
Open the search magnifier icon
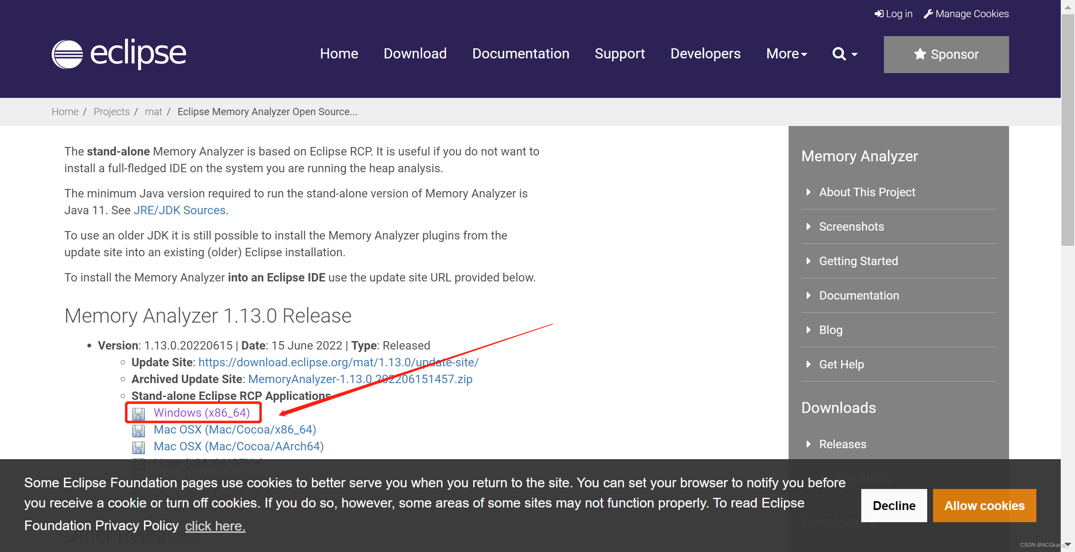pyautogui.click(x=839, y=54)
